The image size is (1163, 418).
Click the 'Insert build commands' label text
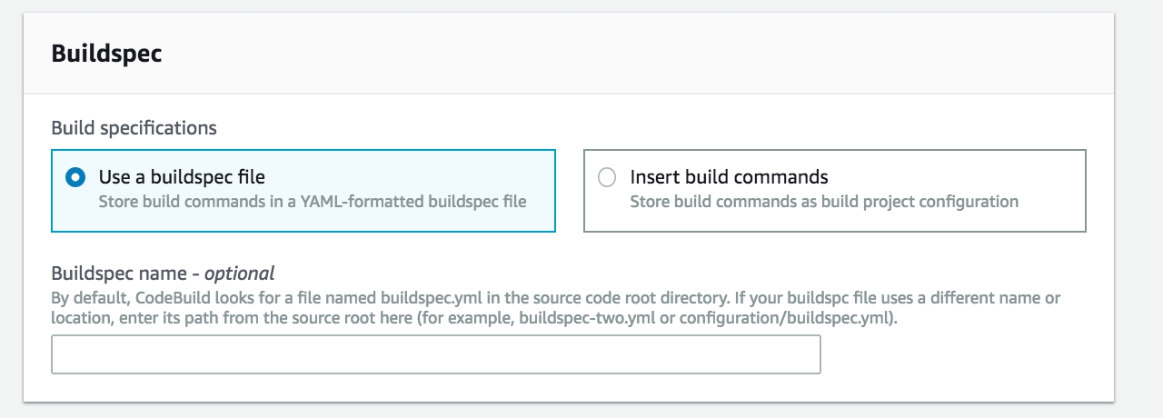click(x=729, y=177)
